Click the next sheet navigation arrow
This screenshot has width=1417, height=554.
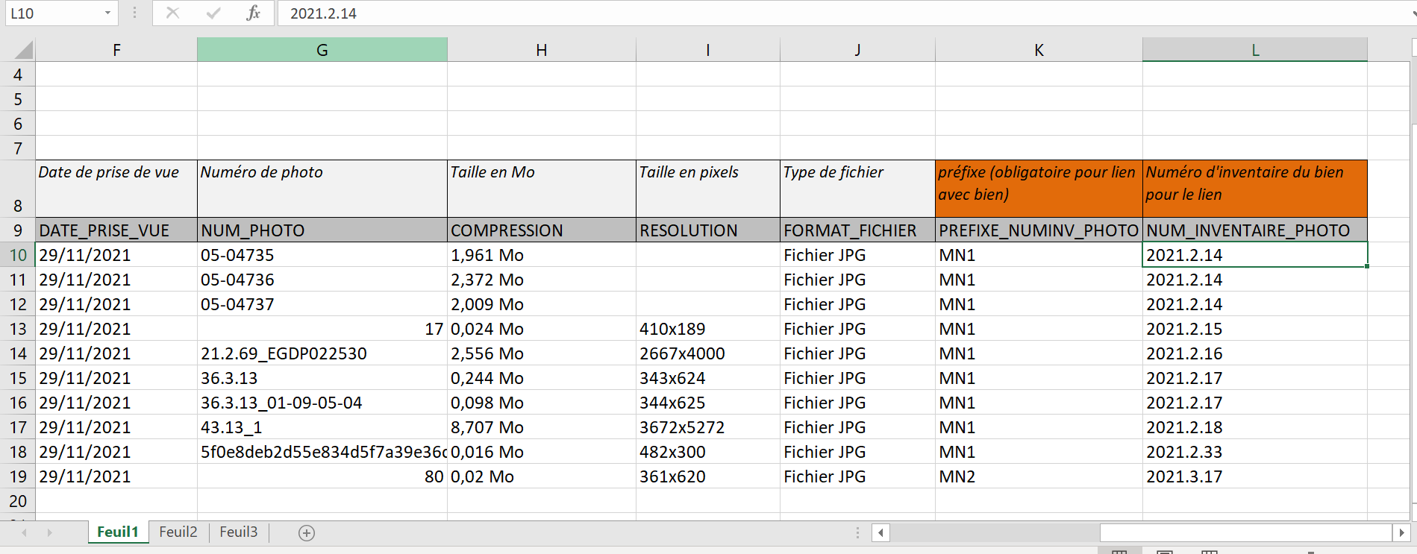(x=50, y=532)
